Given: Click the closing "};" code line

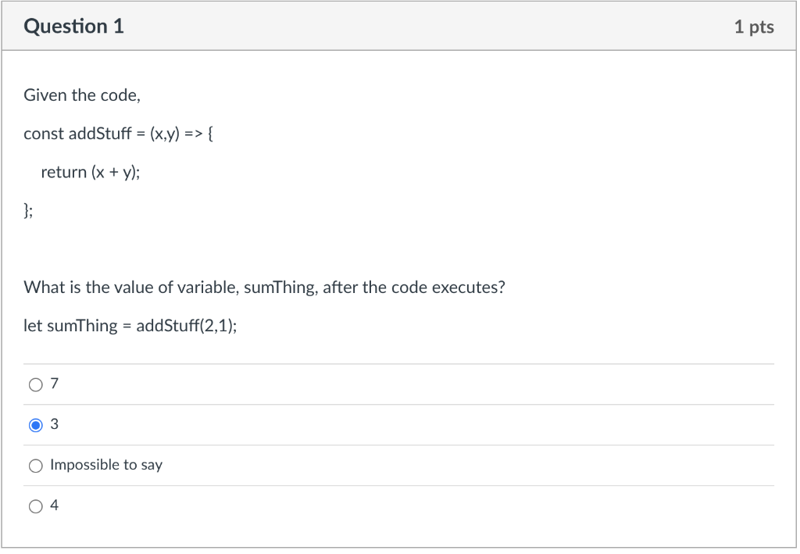Looking at the screenshot, I should [x=28, y=211].
